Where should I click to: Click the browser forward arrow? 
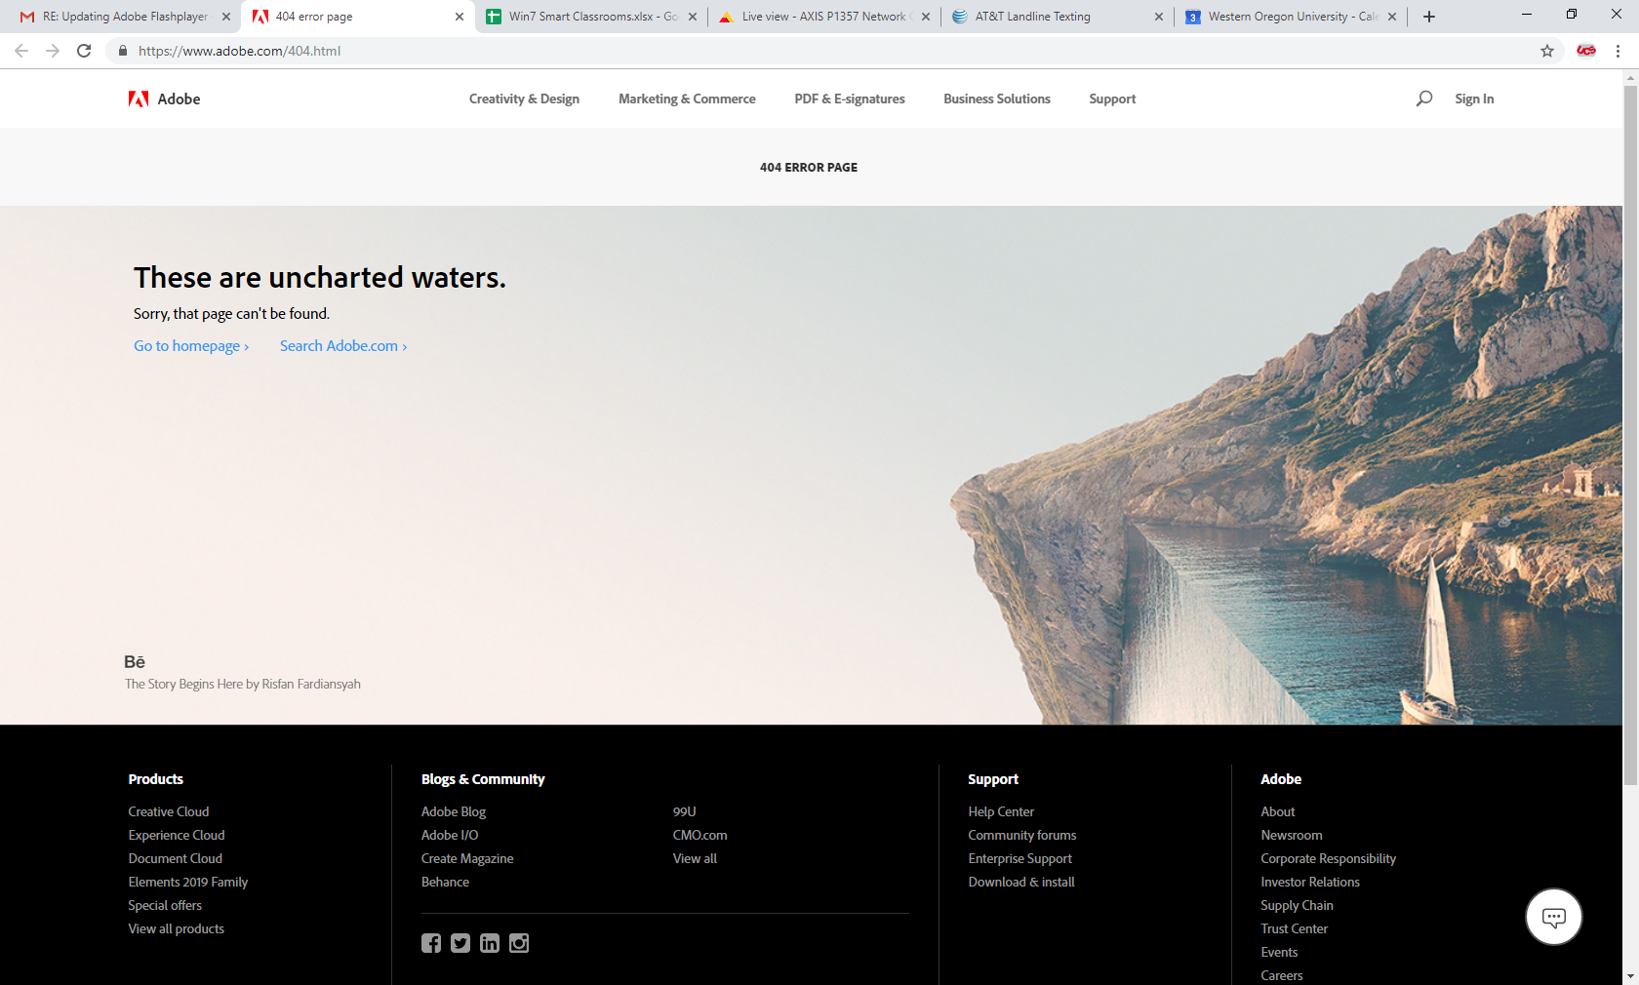tap(53, 51)
